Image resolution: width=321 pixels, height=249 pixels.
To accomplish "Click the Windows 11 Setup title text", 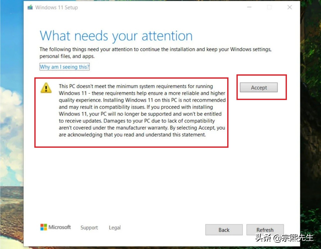I will coord(56,7).
